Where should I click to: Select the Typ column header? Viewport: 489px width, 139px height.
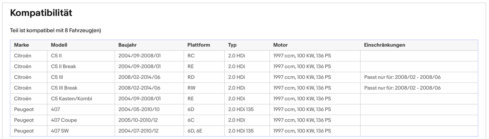[x=232, y=45]
